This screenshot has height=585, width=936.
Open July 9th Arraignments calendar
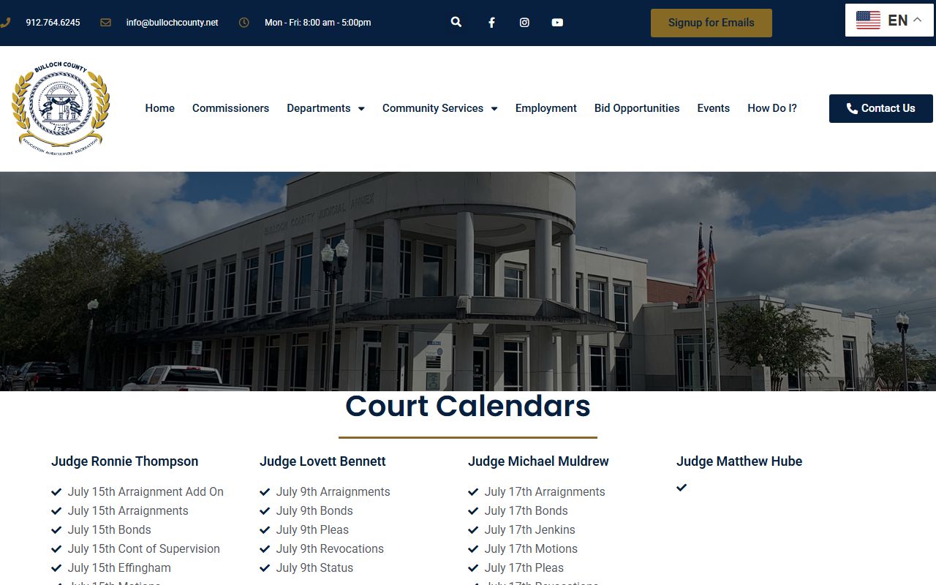(x=333, y=491)
